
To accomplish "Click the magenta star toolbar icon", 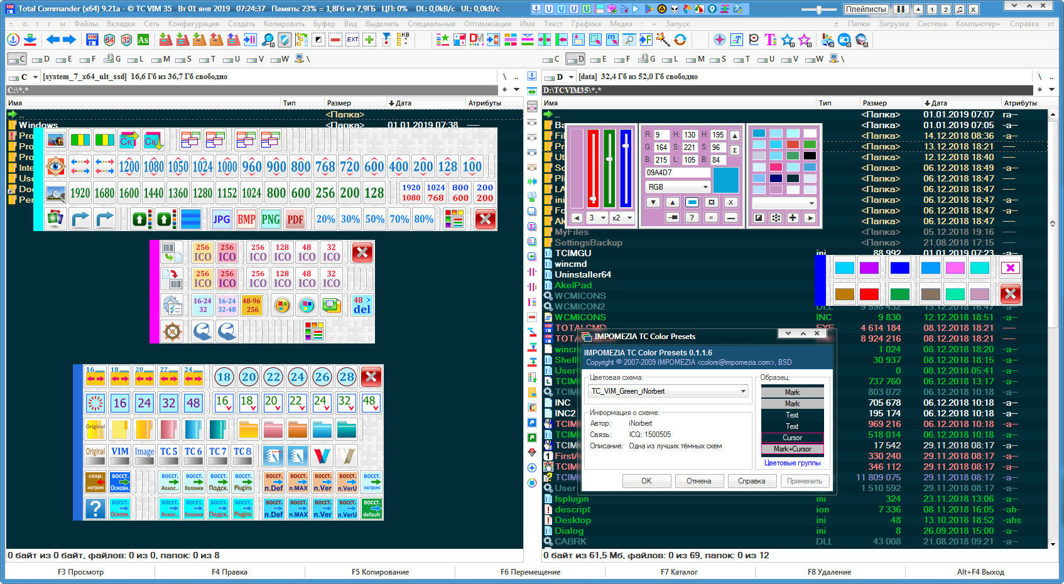I will (805, 40).
